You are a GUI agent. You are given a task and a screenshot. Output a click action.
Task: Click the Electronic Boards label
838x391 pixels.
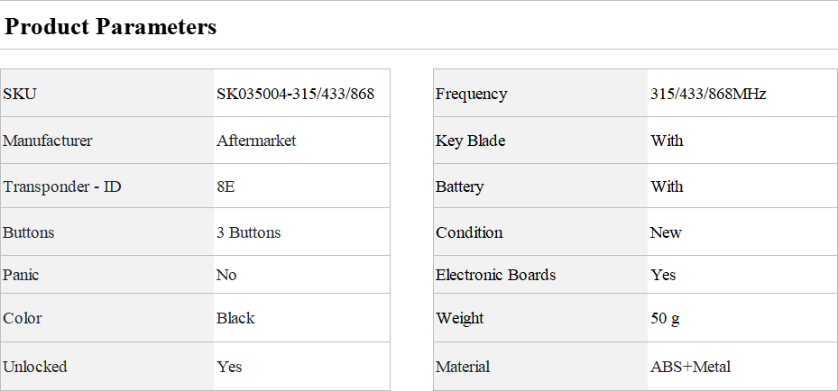pyautogui.click(x=495, y=275)
